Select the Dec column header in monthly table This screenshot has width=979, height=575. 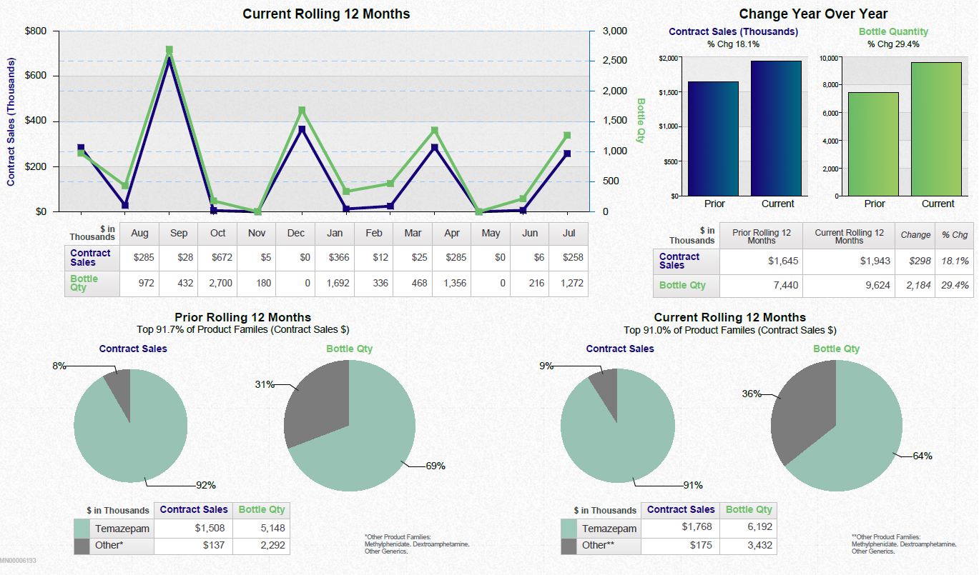(x=295, y=234)
